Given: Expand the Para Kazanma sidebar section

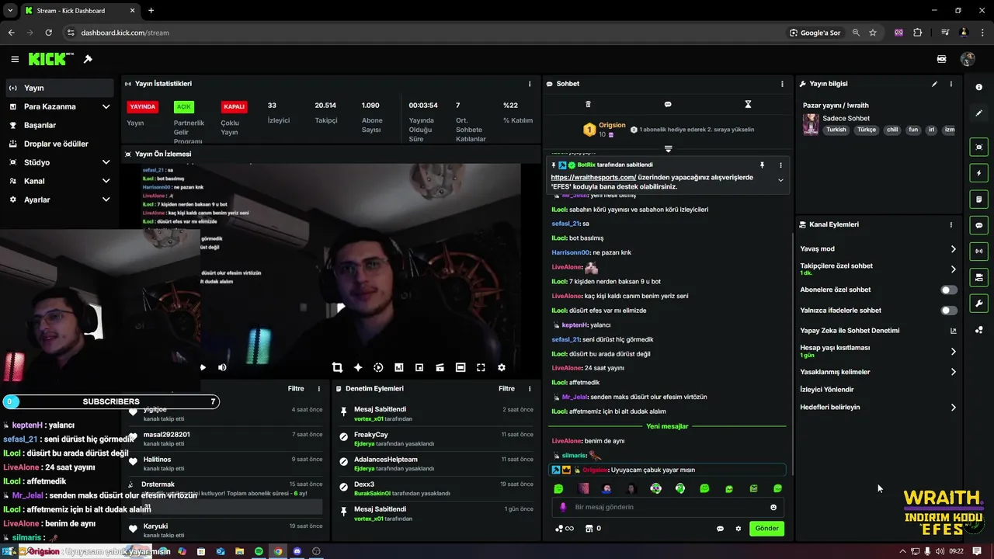Looking at the screenshot, I should (106, 106).
